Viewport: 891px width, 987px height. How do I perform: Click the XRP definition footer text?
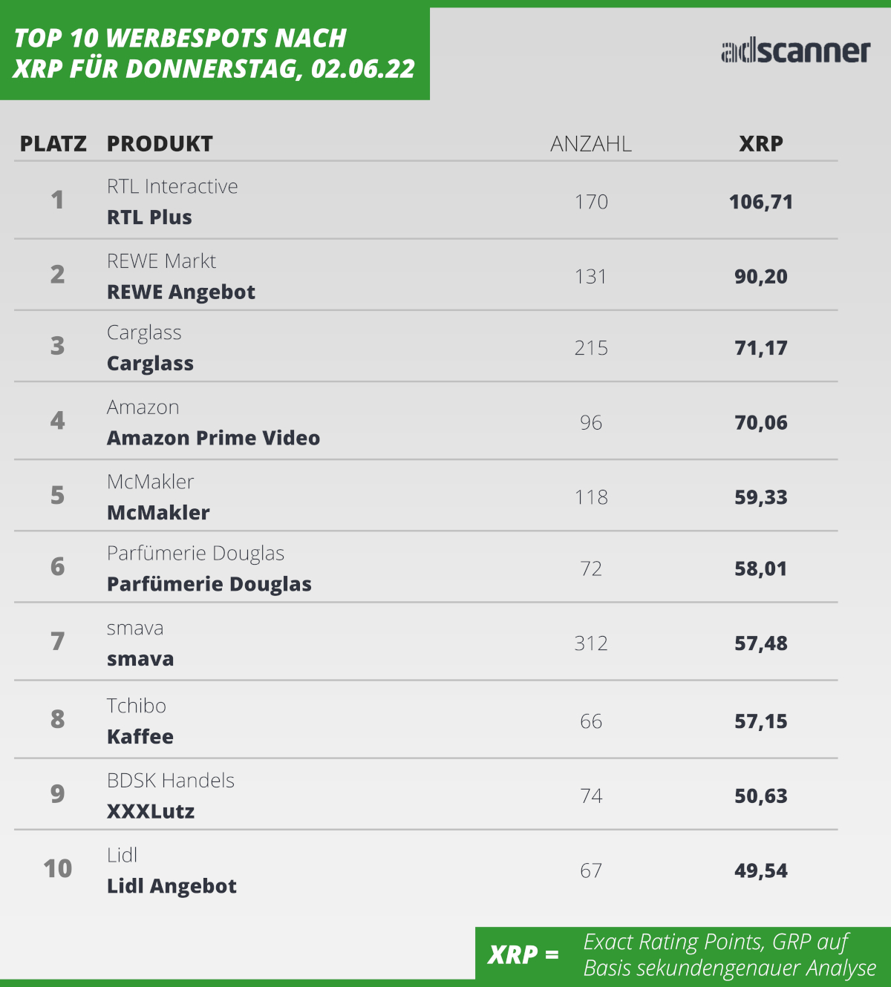point(730,954)
